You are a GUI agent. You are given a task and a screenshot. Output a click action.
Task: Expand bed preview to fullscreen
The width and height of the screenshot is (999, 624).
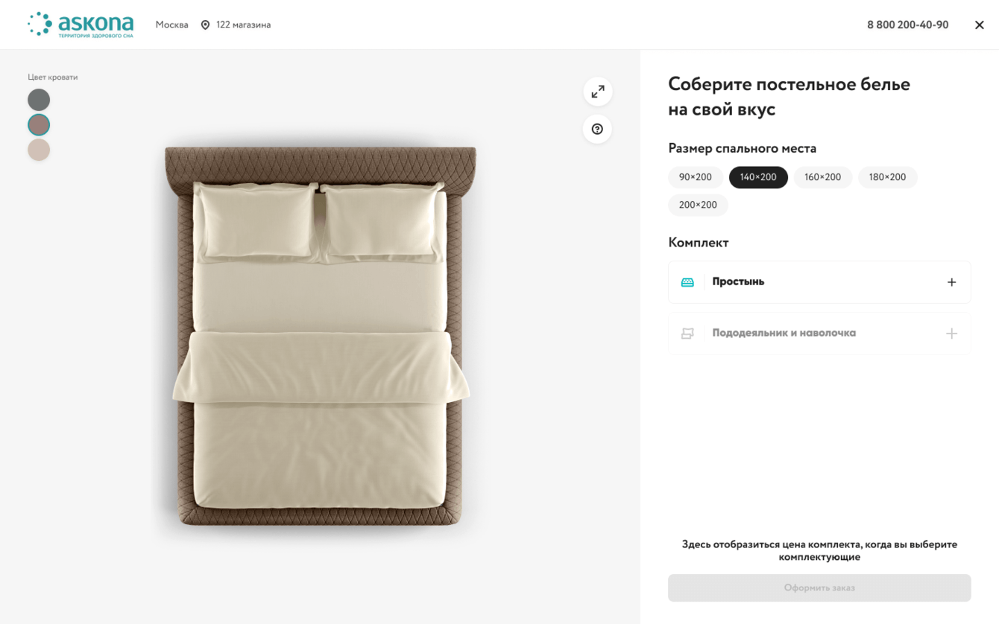point(597,92)
